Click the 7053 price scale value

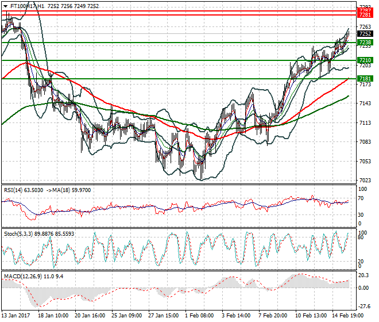(365, 161)
